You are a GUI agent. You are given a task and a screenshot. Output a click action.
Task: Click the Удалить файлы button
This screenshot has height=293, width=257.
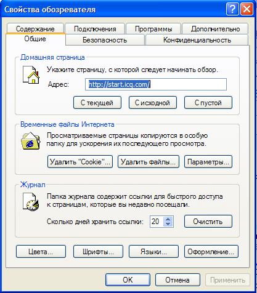tap(149, 162)
